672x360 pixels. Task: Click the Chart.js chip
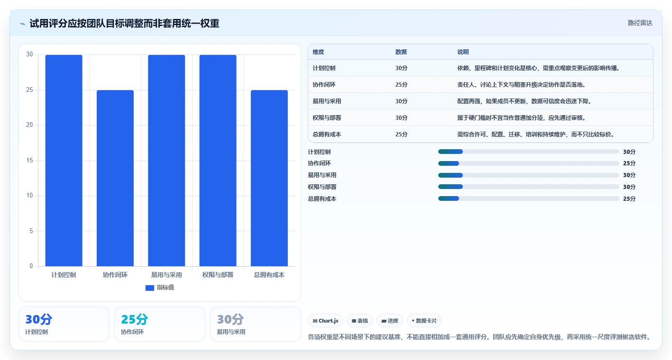click(x=325, y=321)
